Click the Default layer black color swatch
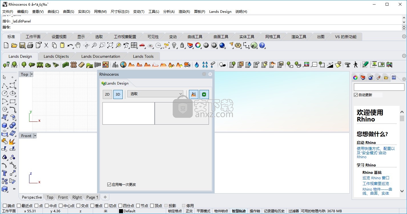 (121, 211)
